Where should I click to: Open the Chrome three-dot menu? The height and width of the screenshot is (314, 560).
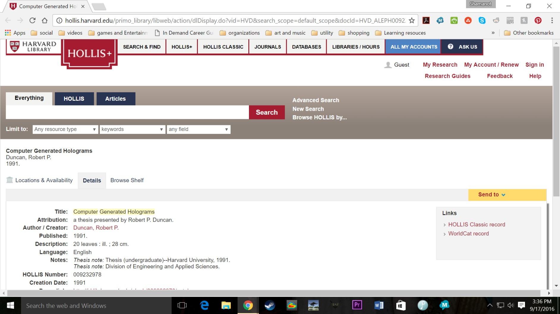(x=552, y=20)
